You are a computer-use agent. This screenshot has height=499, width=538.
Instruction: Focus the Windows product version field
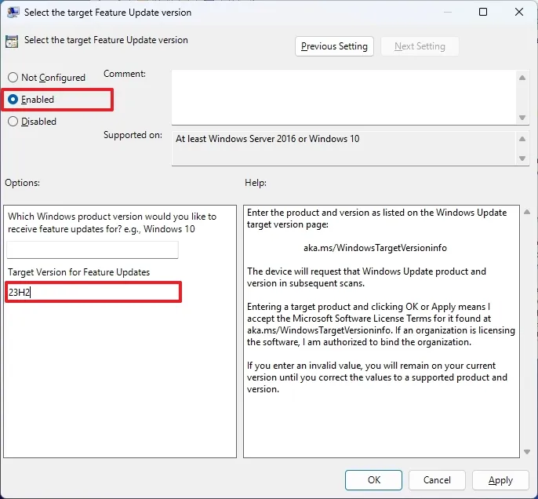pos(93,249)
